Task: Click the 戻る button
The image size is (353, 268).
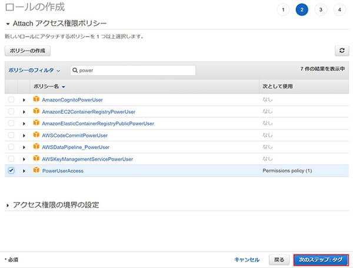Action: [279, 260]
